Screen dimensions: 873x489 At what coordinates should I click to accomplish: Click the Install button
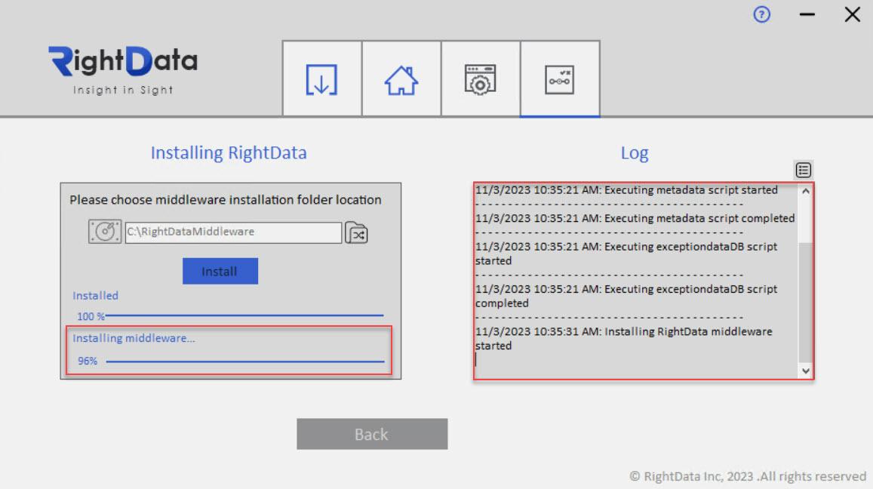click(x=220, y=271)
